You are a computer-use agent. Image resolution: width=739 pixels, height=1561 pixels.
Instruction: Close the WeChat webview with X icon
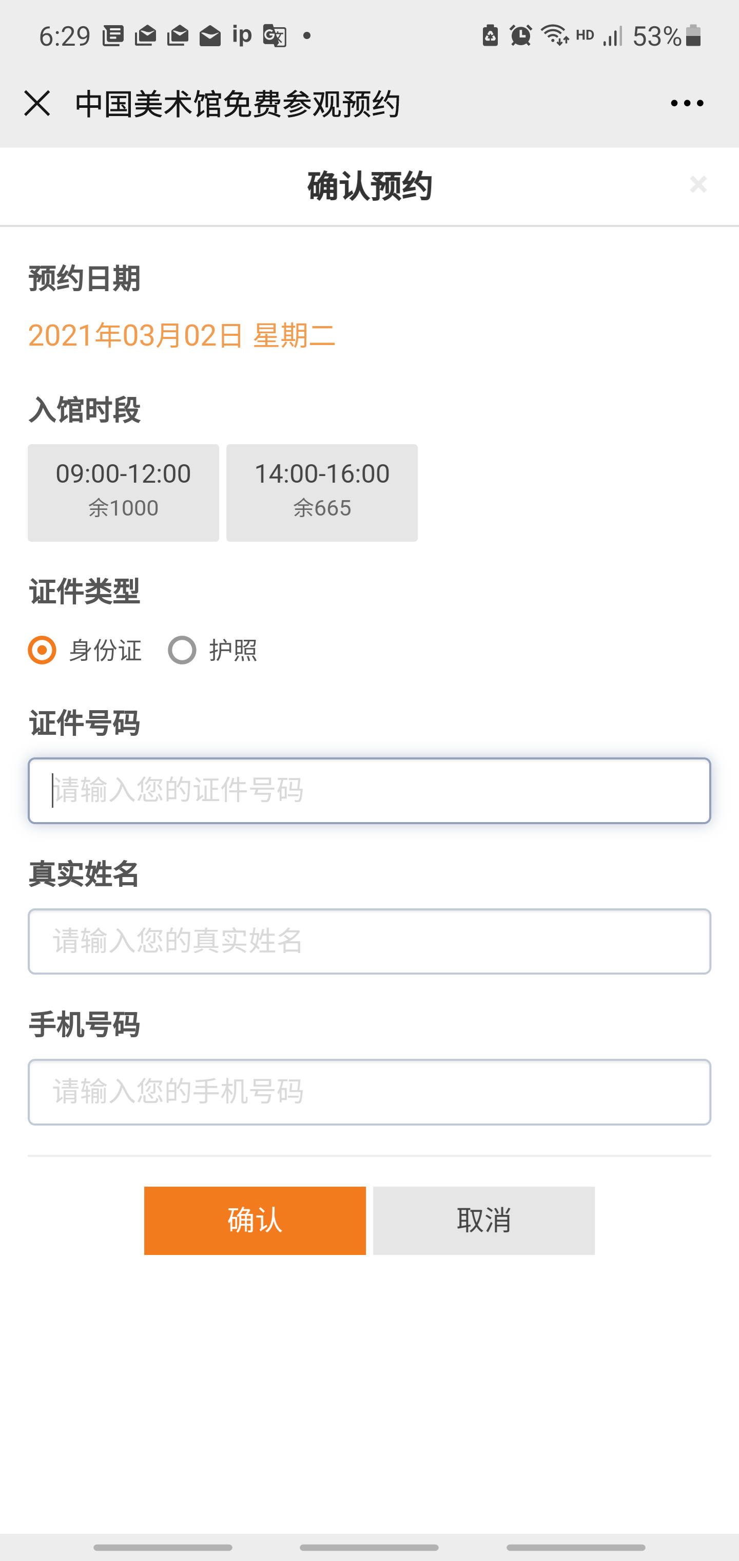(37, 103)
